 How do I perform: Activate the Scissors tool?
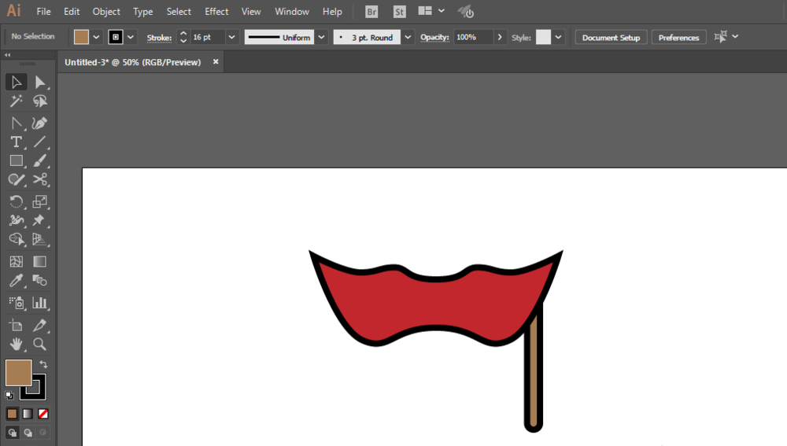[40, 180]
